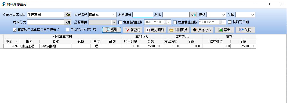Focus the 材料编号 input field

143,15
